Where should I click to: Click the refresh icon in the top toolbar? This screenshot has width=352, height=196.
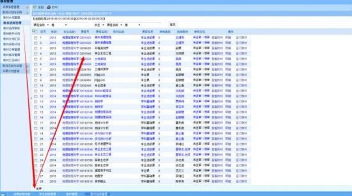[35, 7]
